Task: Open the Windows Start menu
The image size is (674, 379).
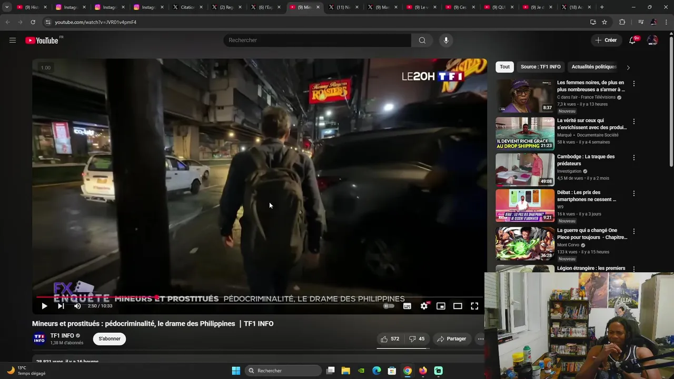Action: coord(236,371)
